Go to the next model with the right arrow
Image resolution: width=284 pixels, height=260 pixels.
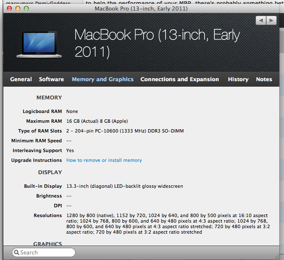[x=271, y=20]
